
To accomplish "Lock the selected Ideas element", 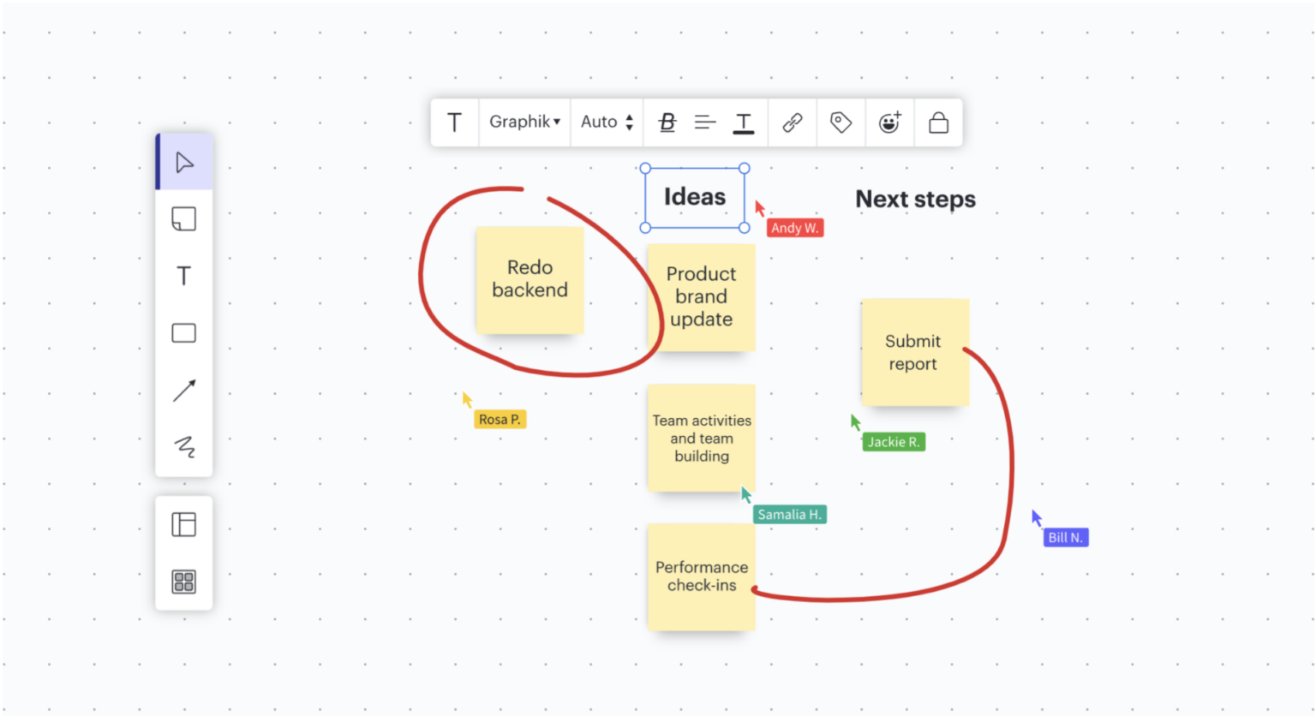I will [x=938, y=122].
